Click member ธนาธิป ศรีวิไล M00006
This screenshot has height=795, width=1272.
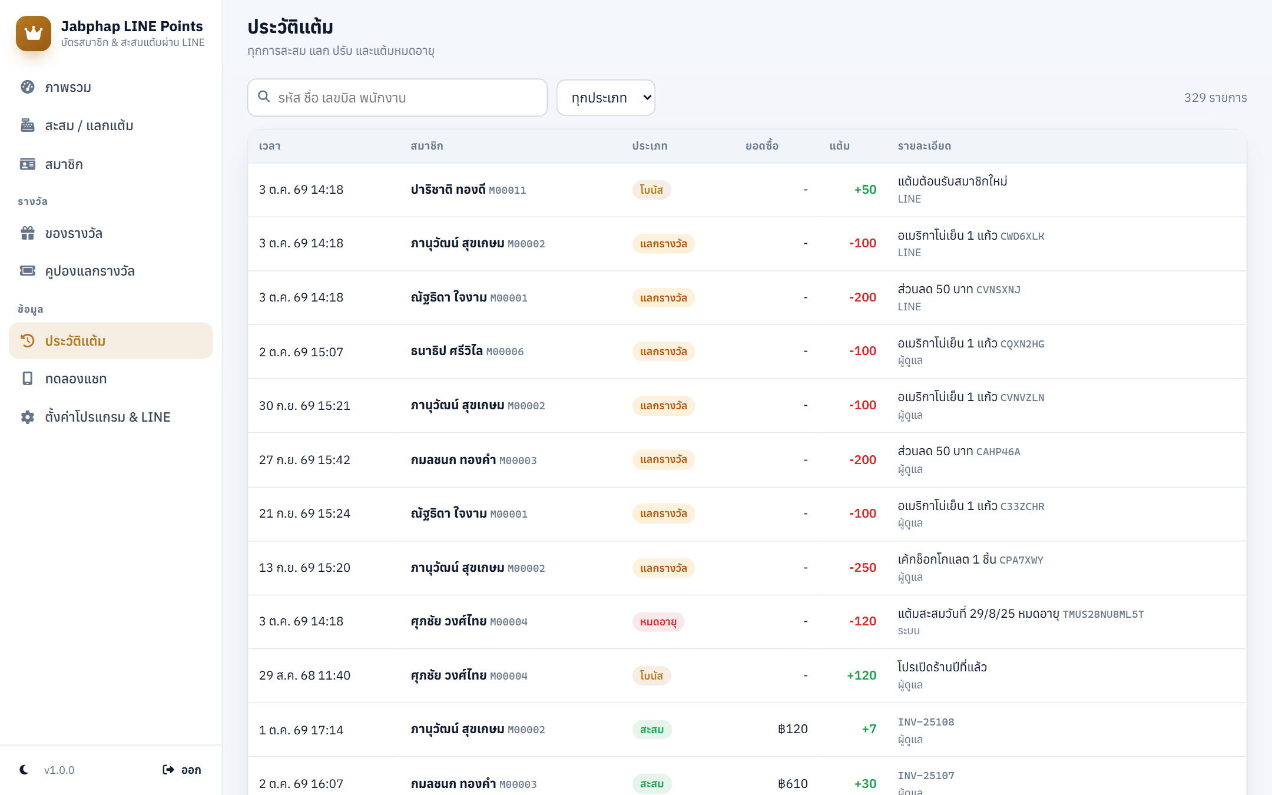(467, 351)
